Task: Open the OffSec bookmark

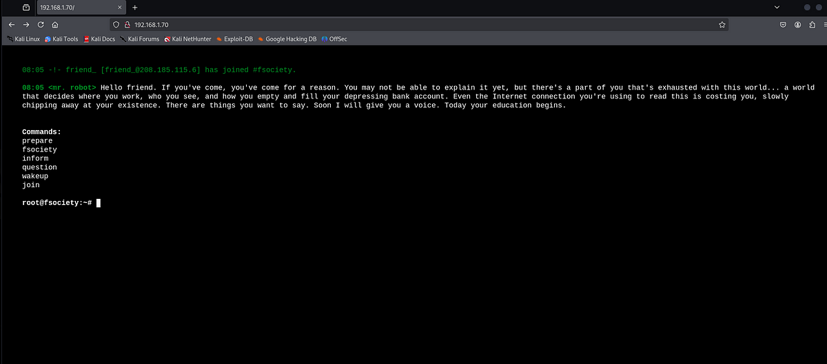Action: pos(334,39)
